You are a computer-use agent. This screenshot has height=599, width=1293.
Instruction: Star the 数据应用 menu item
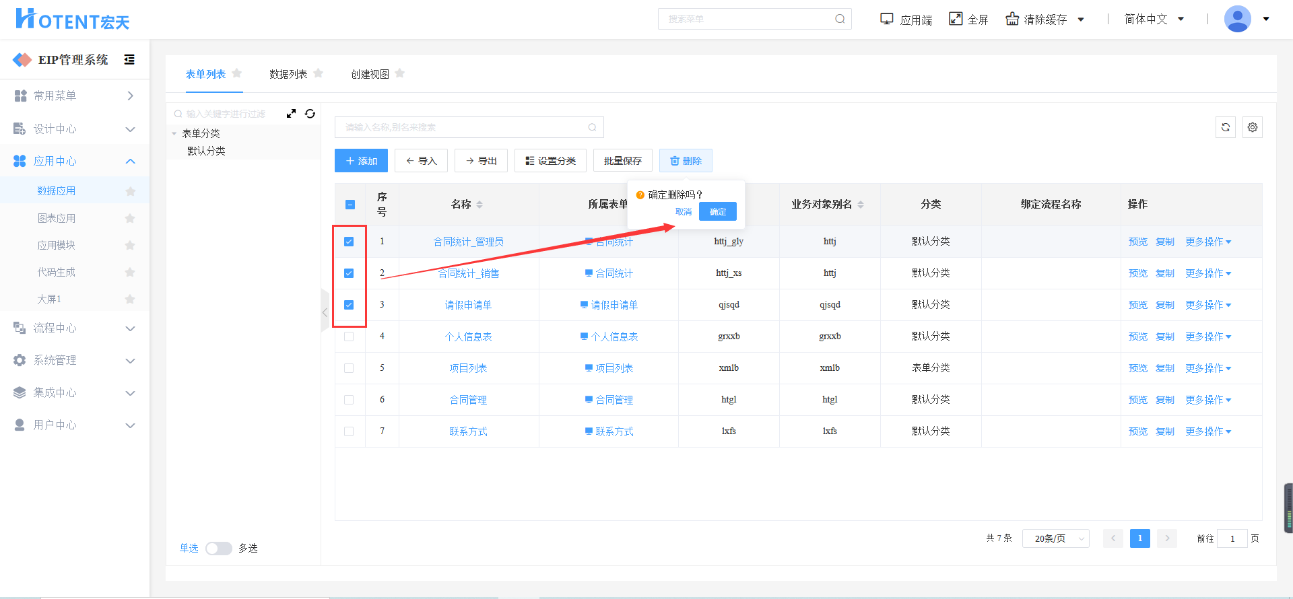point(131,191)
